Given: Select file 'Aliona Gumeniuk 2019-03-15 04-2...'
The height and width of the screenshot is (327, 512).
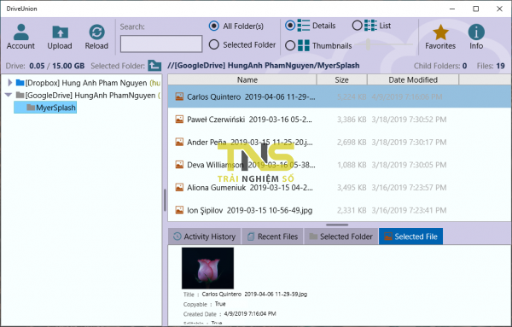Looking at the screenshot, I should pyautogui.click(x=340, y=187).
